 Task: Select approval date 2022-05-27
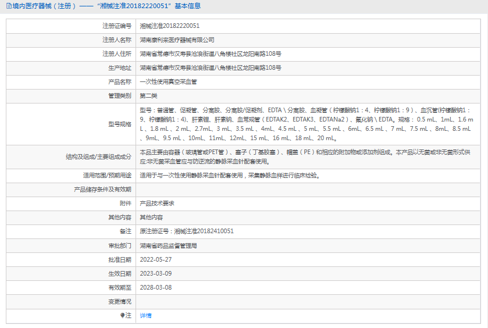pyautogui.click(x=156, y=259)
